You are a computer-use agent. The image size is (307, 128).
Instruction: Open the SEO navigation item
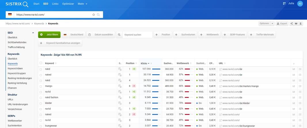(x=46, y=4)
